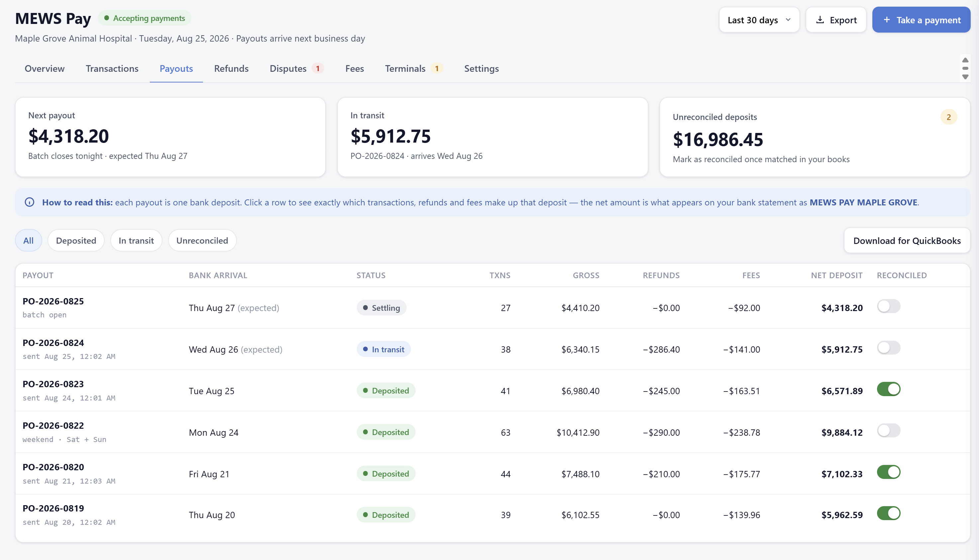Click the Export button
This screenshot has height=560, width=979.
click(x=835, y=20)
